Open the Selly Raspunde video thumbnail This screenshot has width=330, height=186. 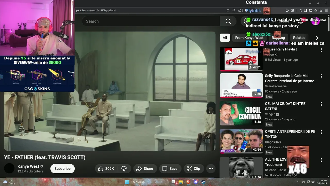click(241, 86)
